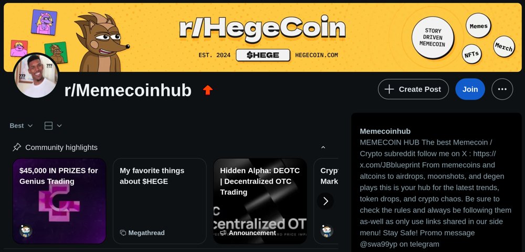Click the Create Post button
Image resolution: width=525 pixels, height=252 pixels.
413,89
